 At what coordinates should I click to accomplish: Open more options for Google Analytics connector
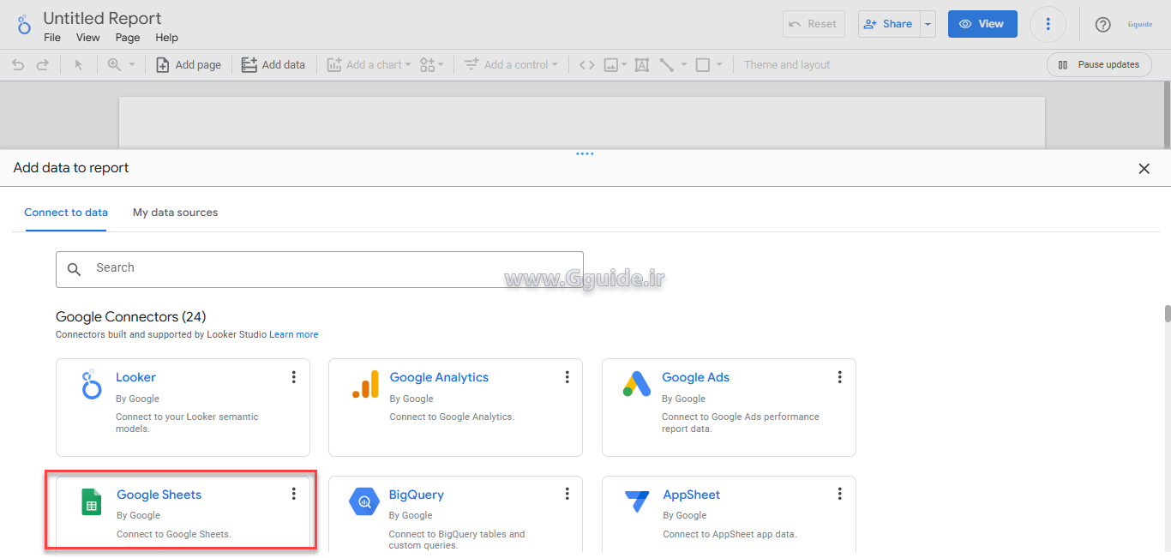coord(567,377)
